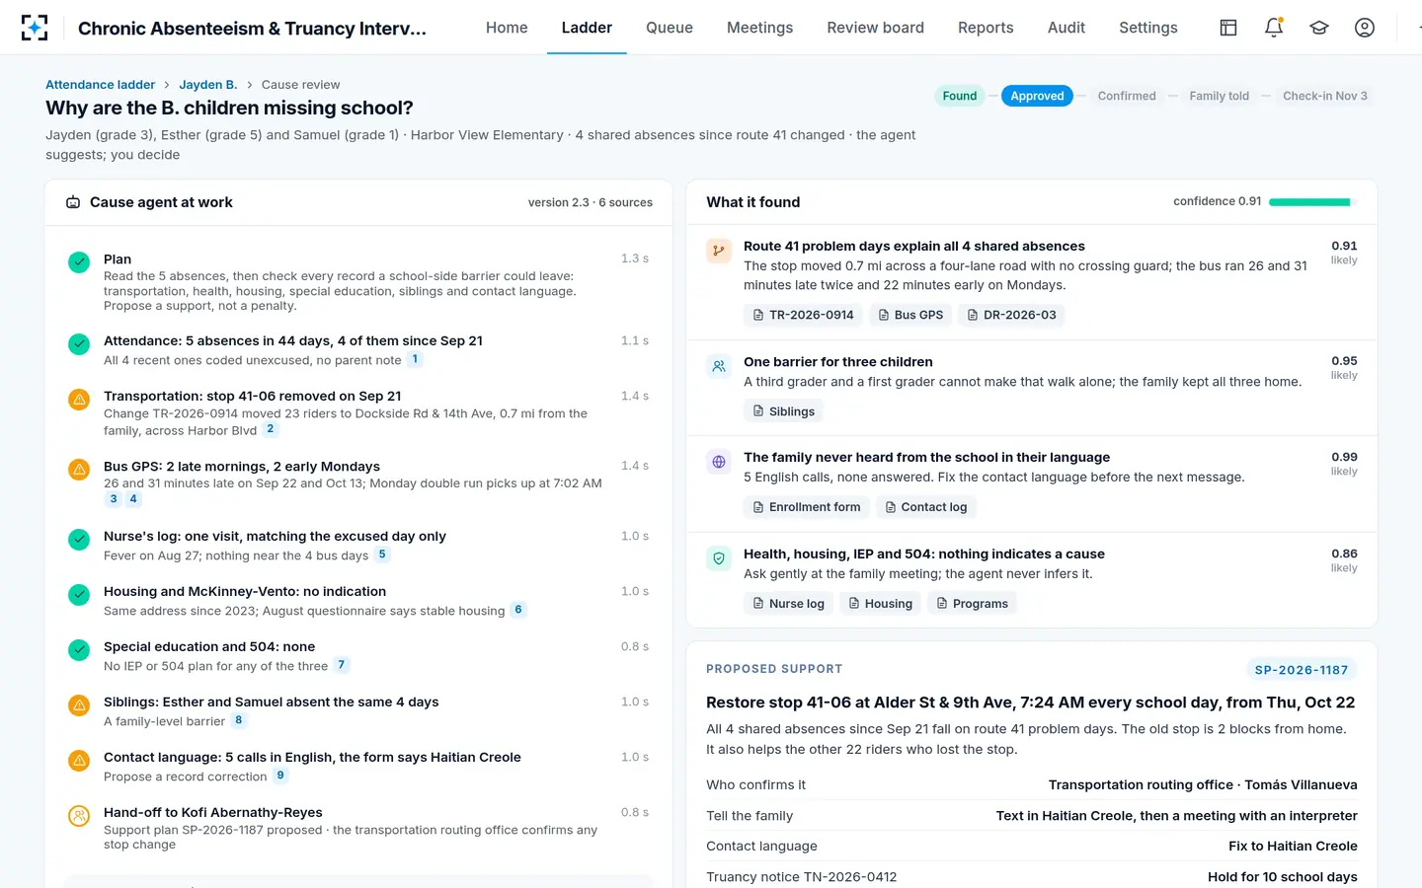
Task: Follow the Attendance ladder breadcrumb link
Action: pos(101,85)
